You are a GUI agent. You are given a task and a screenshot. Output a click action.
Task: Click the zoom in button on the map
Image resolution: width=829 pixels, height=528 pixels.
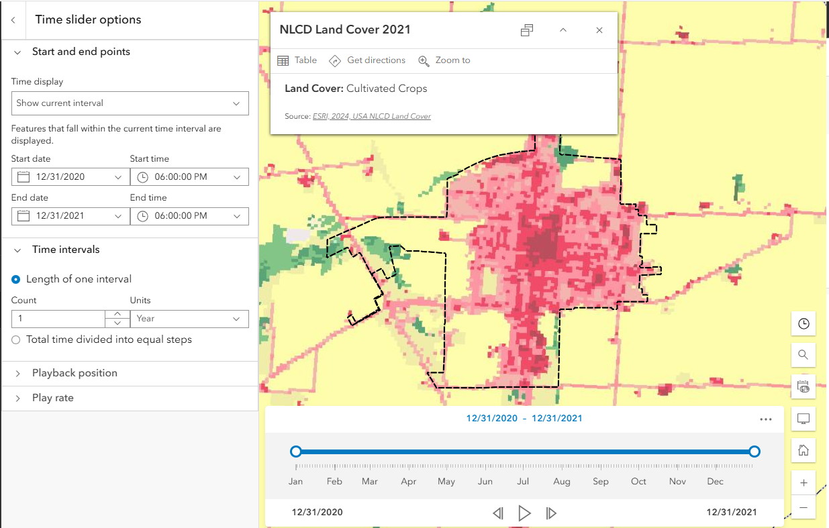803,482
